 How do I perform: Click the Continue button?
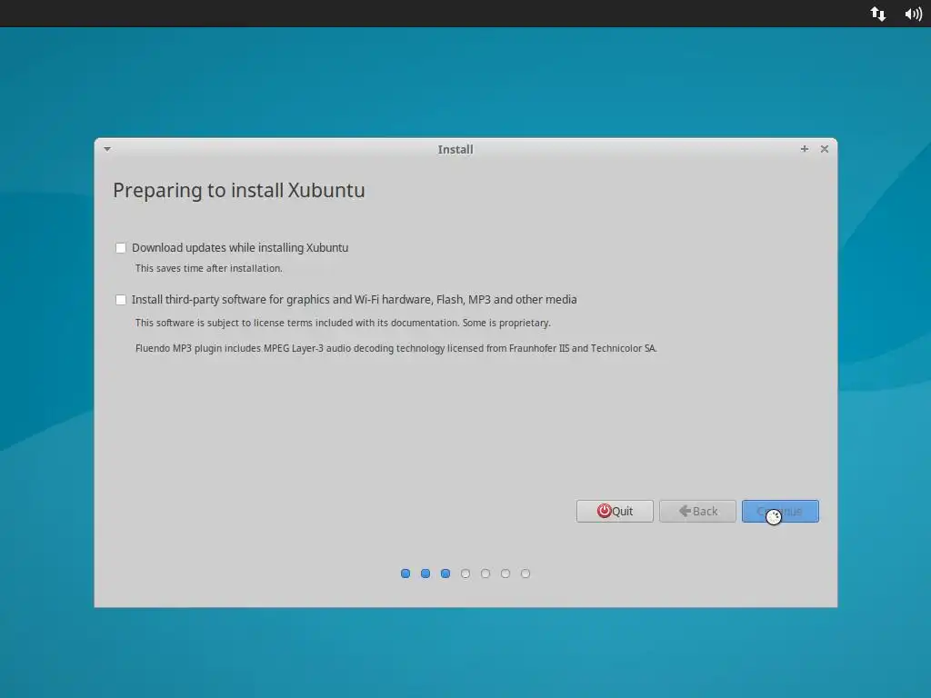(780, 511)
